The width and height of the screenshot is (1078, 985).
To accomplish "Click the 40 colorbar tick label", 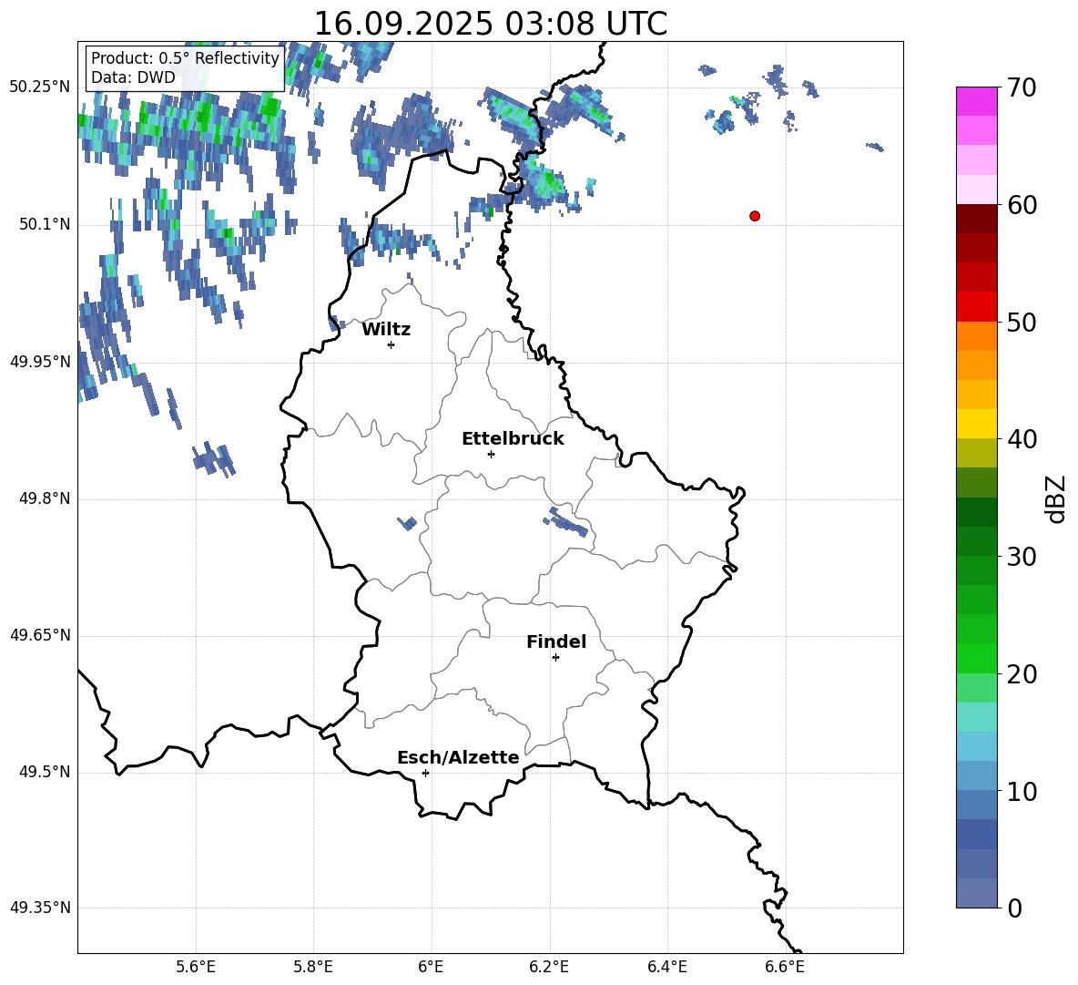I will click(1022, 439).
